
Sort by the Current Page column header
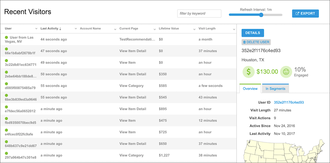[129, 28]
